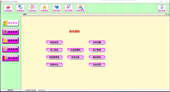Expand tab list dropdown arrow
The height and width of the screenshot is (92, 170).
pyautogui.click(x=166, y=14)
